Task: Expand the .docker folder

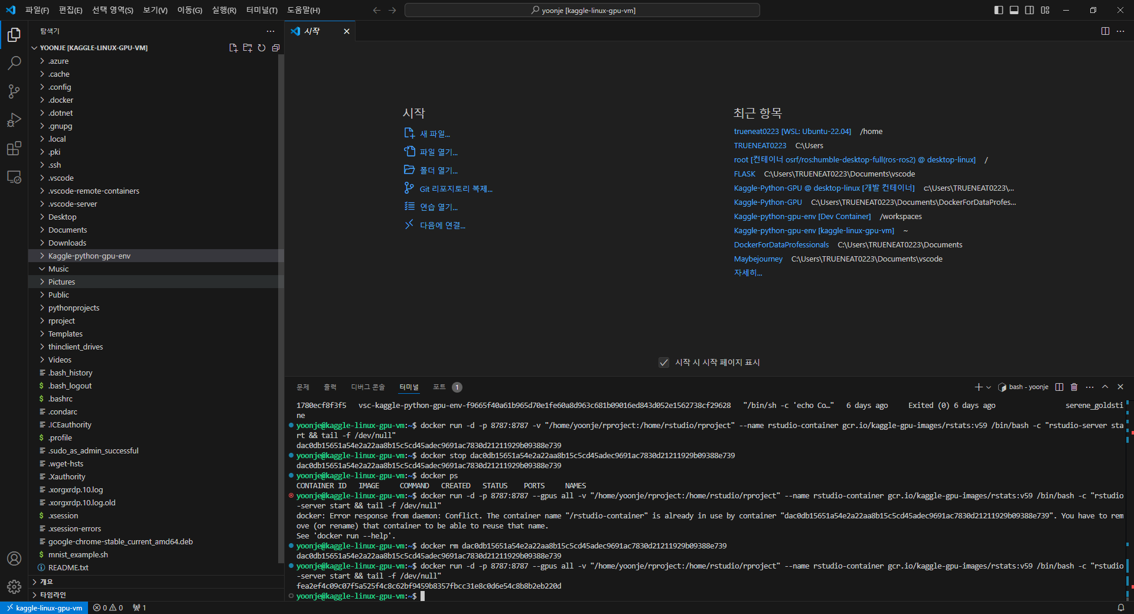Action: [x=157, y=100]
